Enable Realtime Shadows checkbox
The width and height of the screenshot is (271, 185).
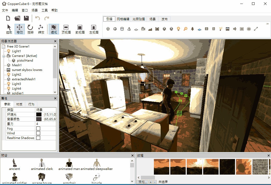(x=38, y=138)
